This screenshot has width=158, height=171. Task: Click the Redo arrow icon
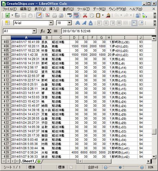126,15
